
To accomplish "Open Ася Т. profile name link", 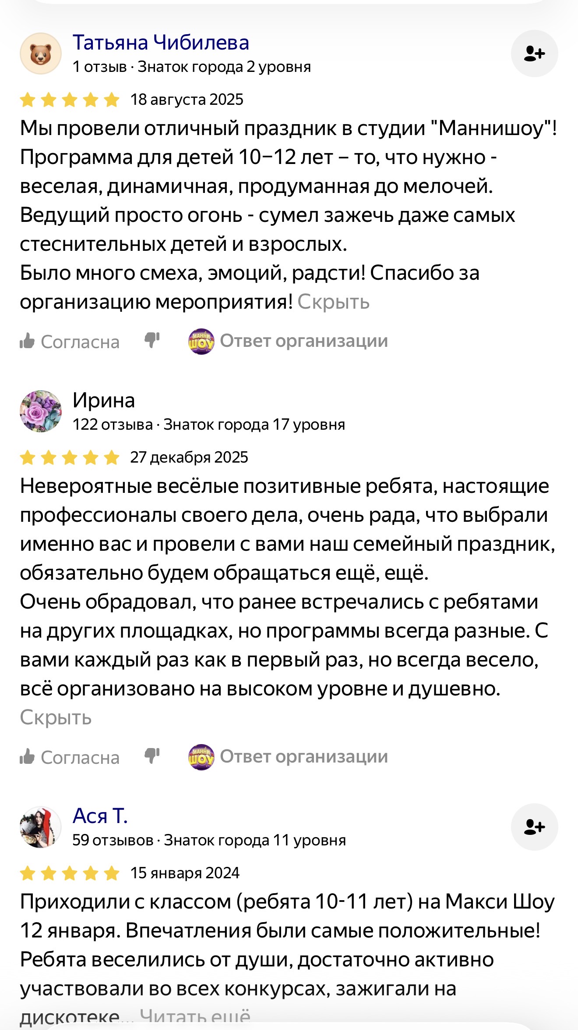I will (100, 816).
